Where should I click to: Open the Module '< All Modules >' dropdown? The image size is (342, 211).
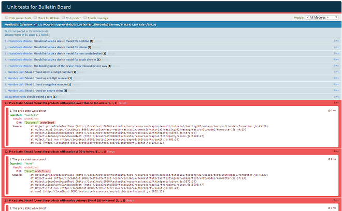click(320, 18)
